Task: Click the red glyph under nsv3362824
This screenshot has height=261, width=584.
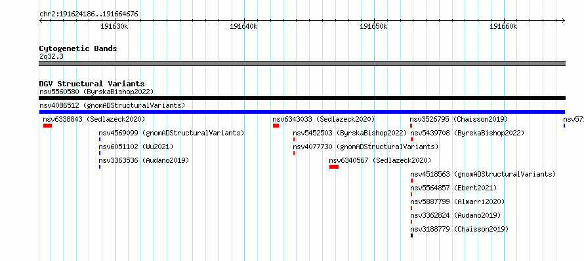Action: (411, 222)
